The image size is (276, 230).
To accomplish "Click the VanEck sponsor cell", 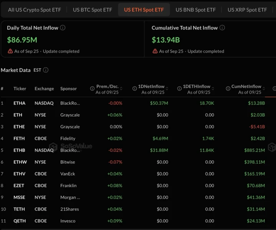I will 68,174.
